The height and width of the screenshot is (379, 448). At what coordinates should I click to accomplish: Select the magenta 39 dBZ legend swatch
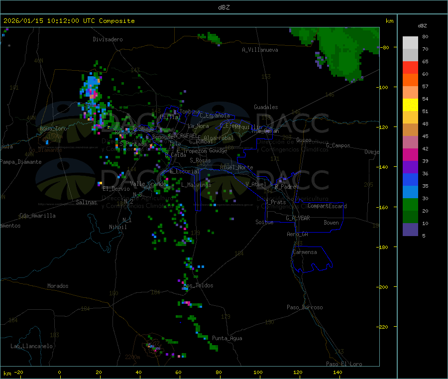pyautogui.click(x=410, y=154)
